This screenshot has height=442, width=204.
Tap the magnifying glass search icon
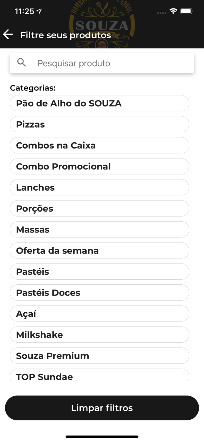pos(21,62)
